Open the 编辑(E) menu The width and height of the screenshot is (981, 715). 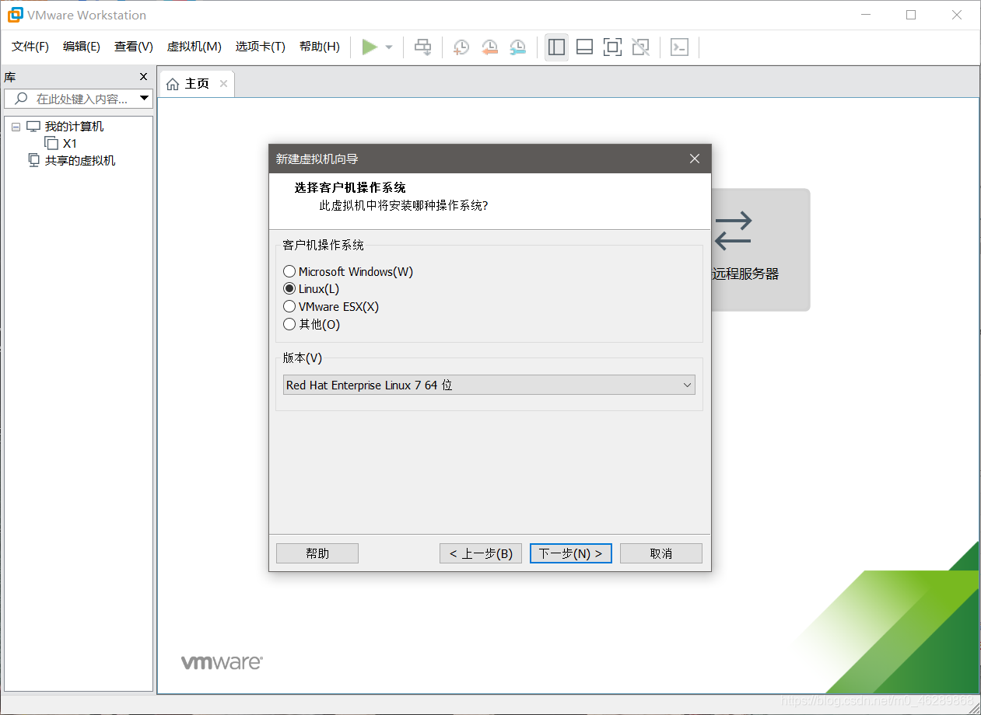click(x=82, y=47)
